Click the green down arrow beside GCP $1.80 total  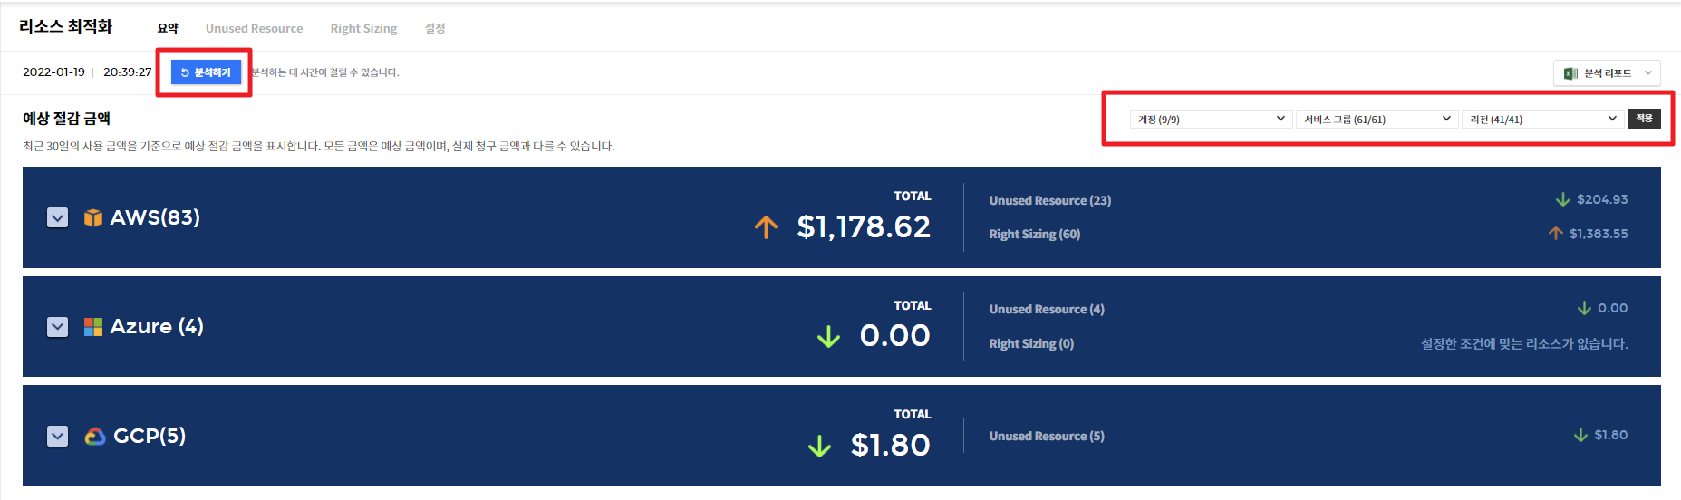pyautogui.click(x=819, y=446)
